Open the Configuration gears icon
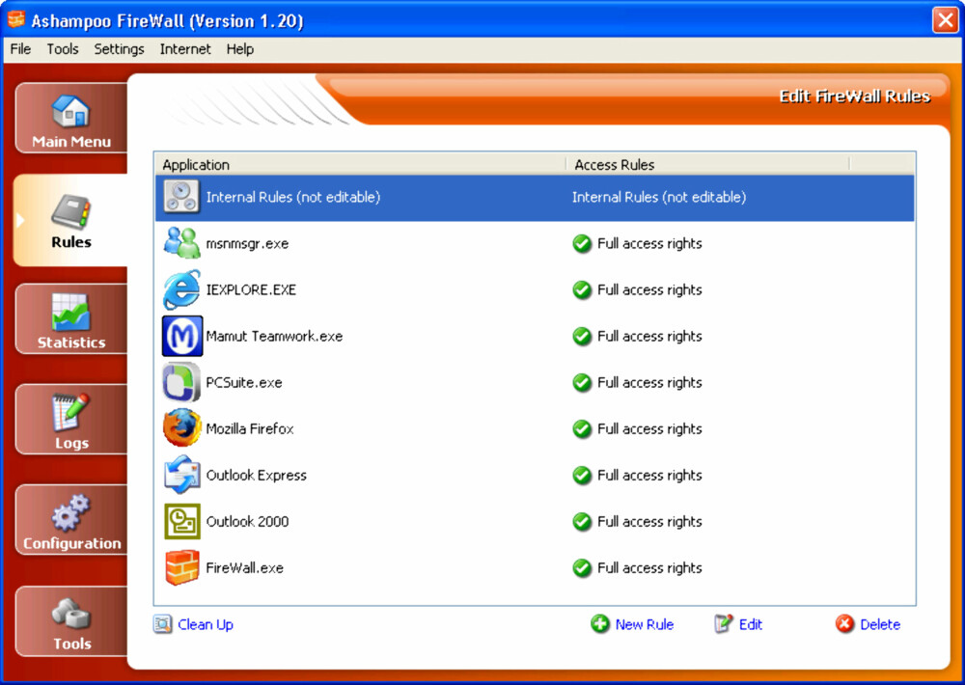The image size is (965, 685). pyautogui.click(x=70, y=512)
